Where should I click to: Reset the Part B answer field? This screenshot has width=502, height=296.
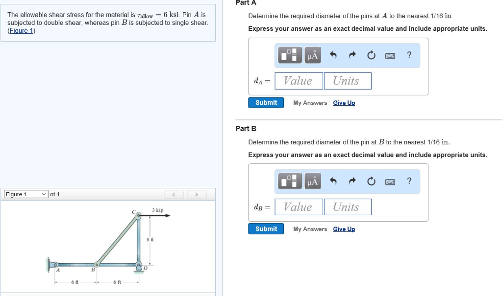[x=371, y=182]
